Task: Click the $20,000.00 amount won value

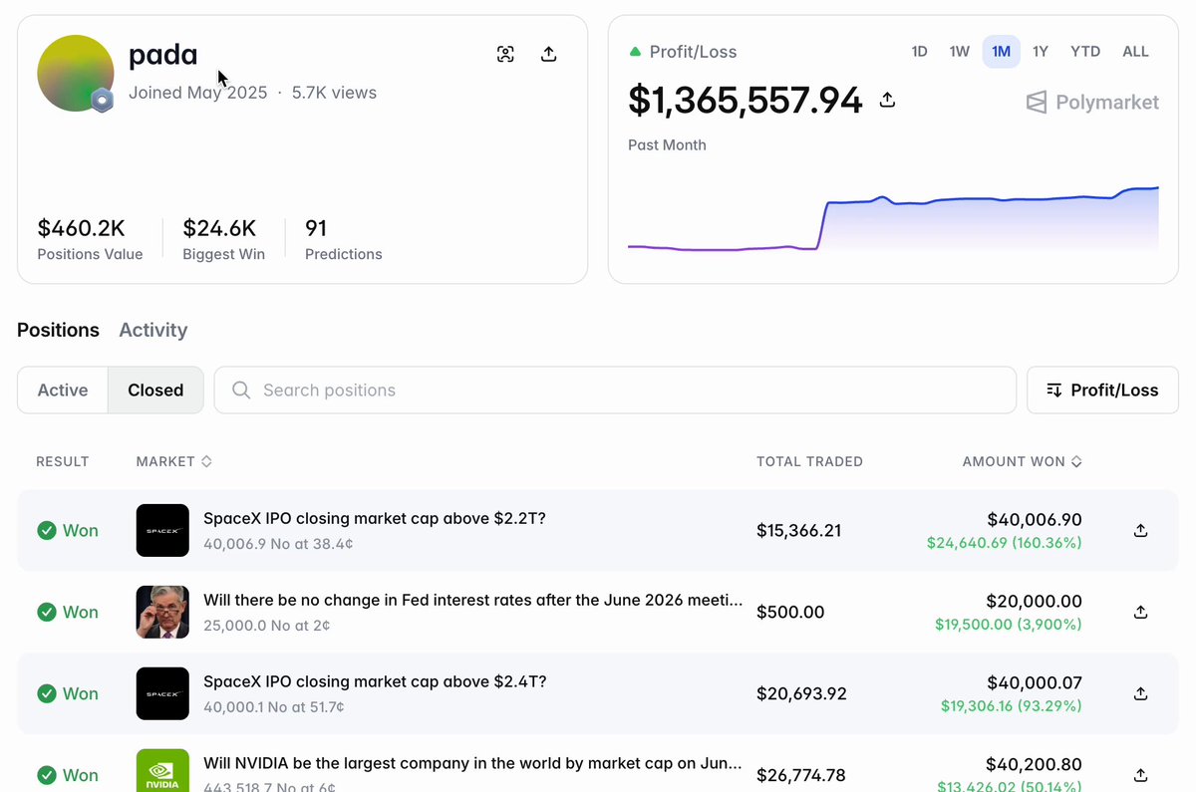Action: (x=1034, y=602)
